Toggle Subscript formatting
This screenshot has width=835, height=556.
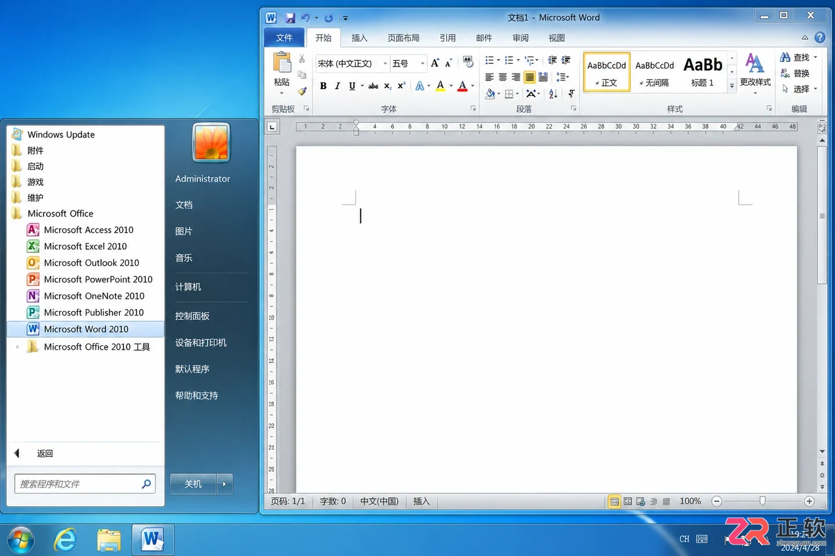387,86
